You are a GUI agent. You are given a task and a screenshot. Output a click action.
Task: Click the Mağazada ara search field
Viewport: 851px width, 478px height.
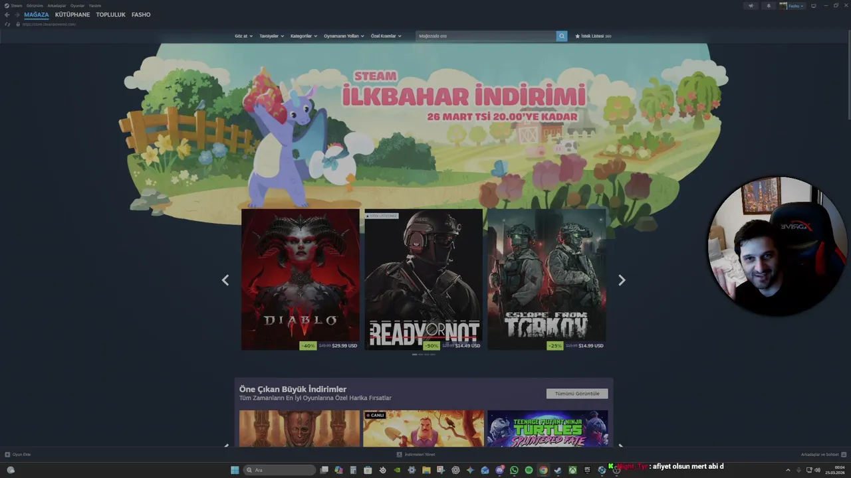(x=486, y=36)
